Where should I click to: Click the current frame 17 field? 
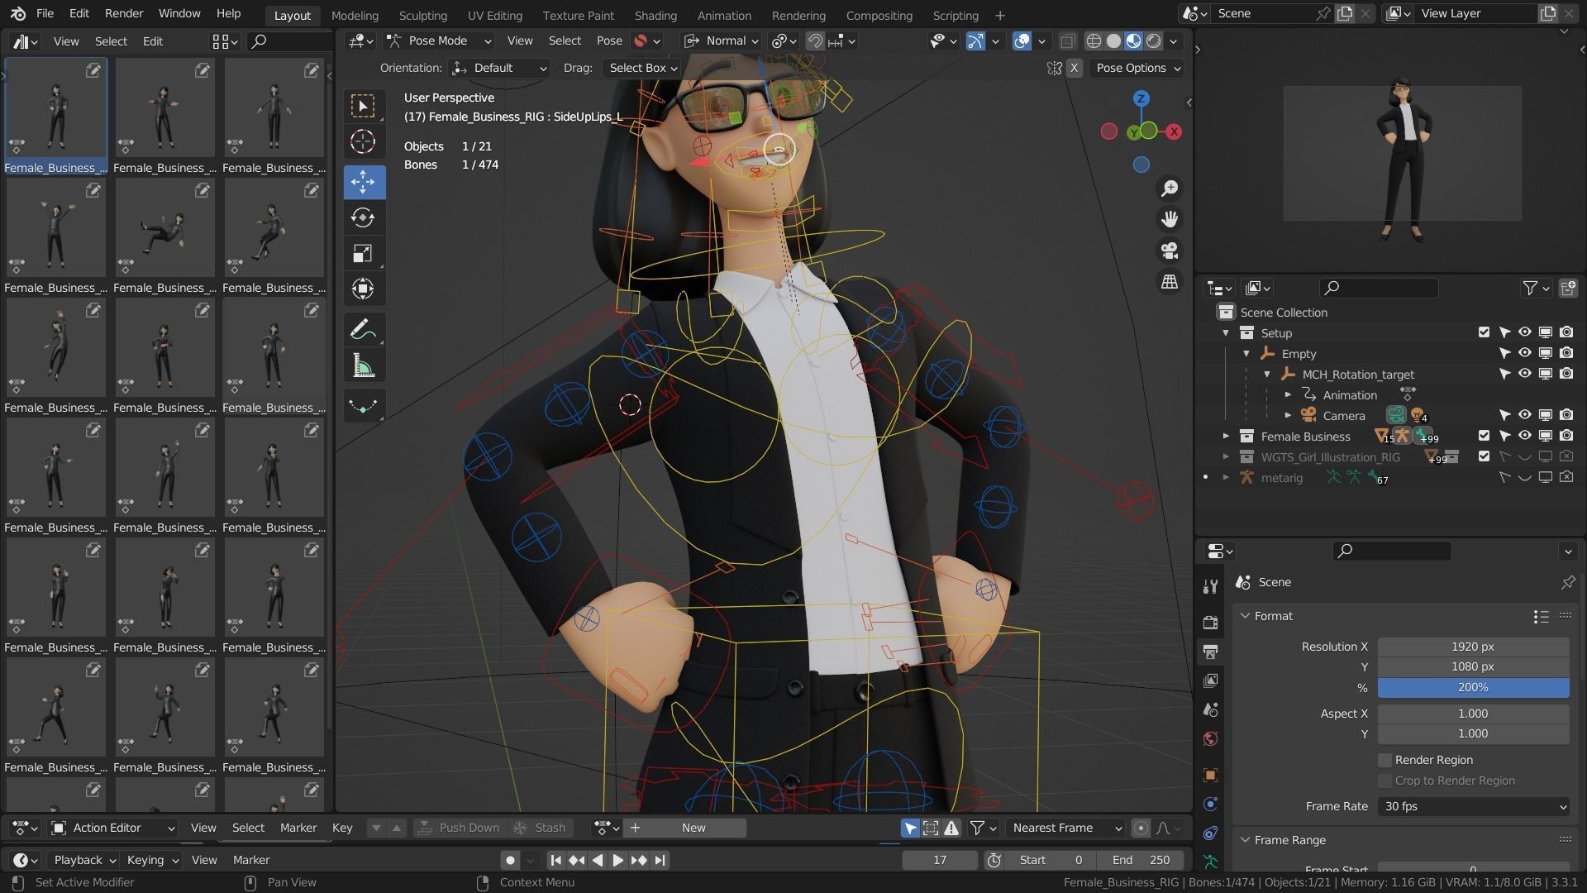coord(940,860)
